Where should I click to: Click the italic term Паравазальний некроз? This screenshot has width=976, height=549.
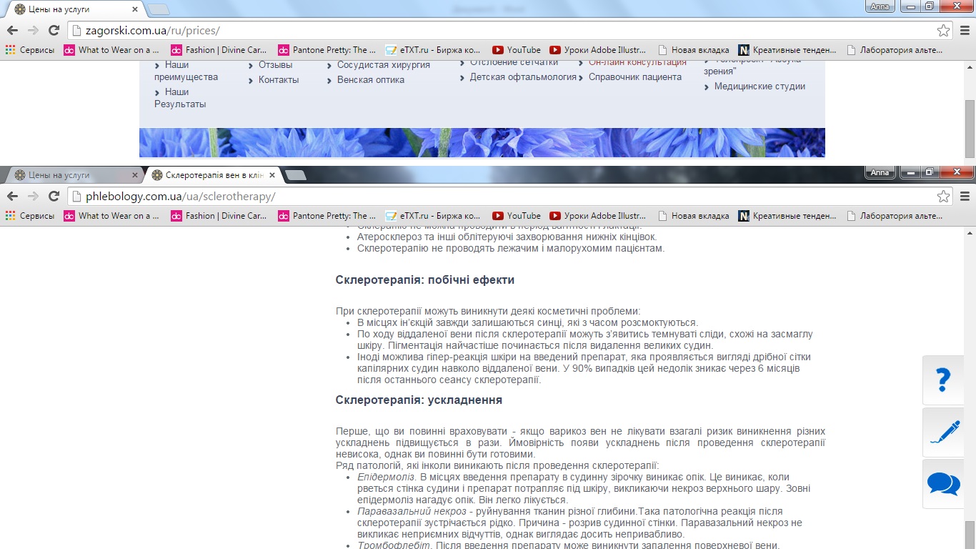click(x=410, y=511)
